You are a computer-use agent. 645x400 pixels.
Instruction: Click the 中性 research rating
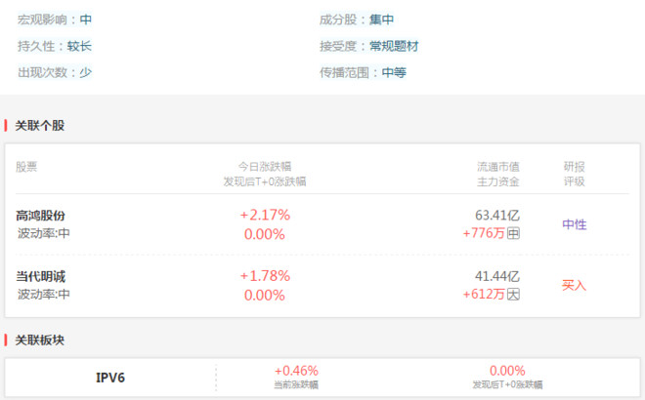pyautogui.click(x=575, y=224)
